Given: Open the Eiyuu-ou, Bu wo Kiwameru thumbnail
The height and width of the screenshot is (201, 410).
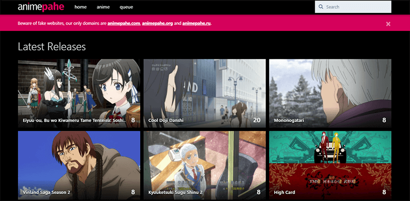Looking at the screenshot, I should tap(79, 93).
